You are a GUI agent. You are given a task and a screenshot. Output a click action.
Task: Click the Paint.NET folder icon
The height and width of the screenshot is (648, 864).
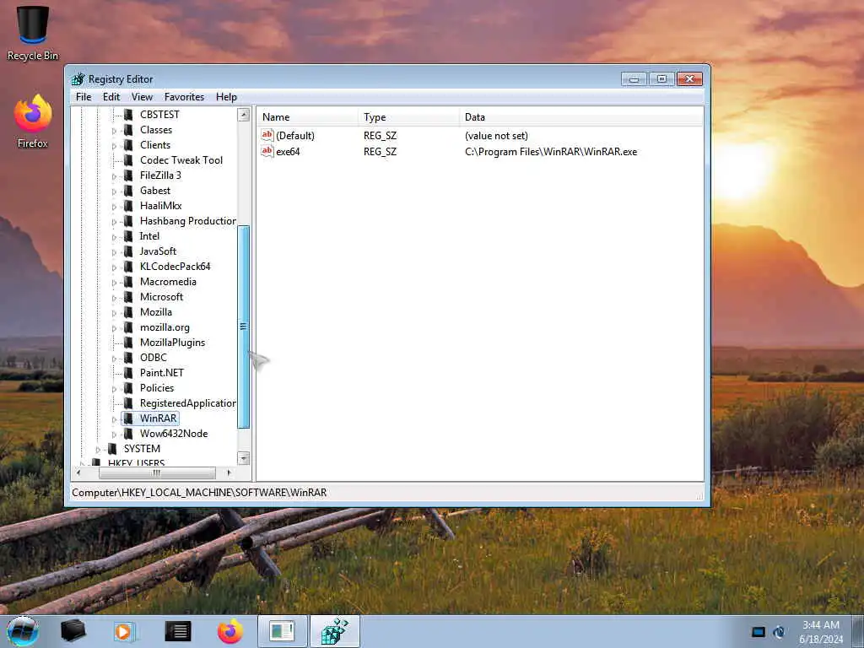click(128, 373)
